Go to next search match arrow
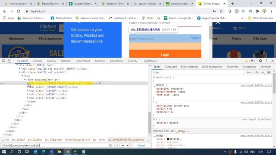The height and width of the screenshot is (155, 276). tap(128, 146)
